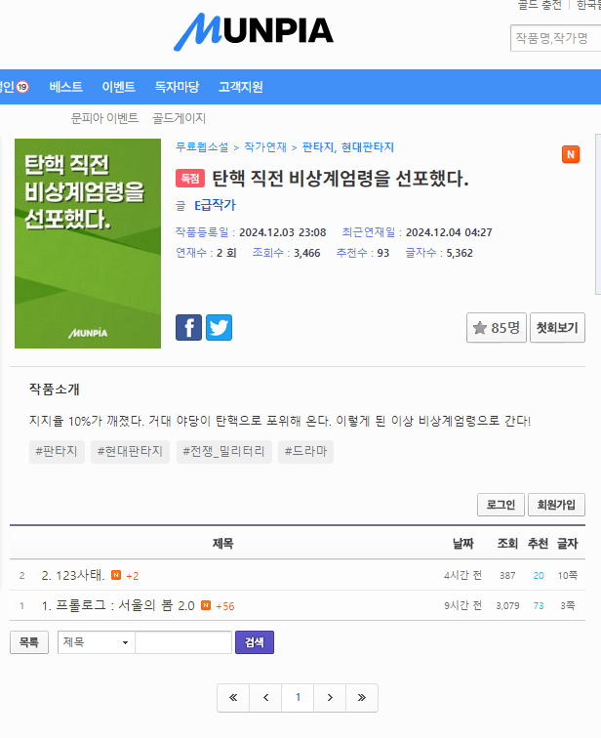The height and width of the screenshot is (738, 601).
Task: Click the 추천 column header
Action: click(x=538, y=544)
